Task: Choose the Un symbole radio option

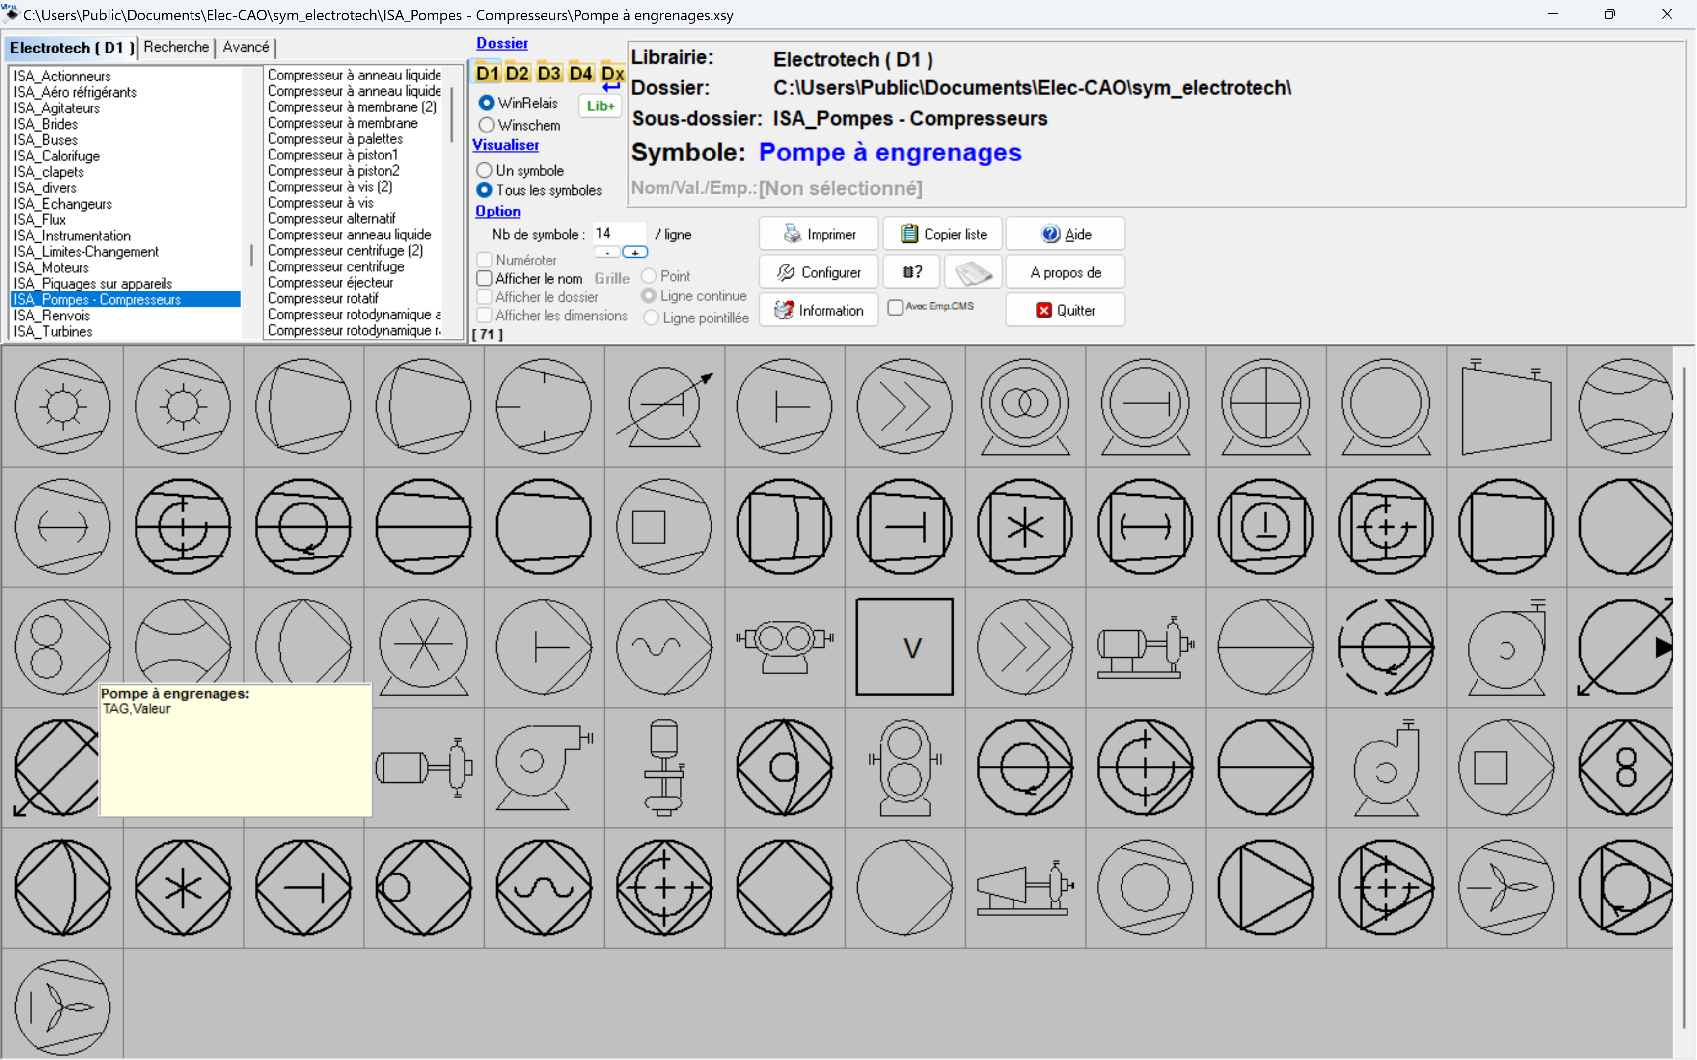Action: [484, 170]
